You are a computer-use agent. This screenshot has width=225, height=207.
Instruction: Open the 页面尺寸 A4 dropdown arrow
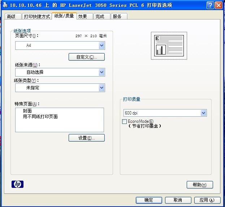point(102,46)
